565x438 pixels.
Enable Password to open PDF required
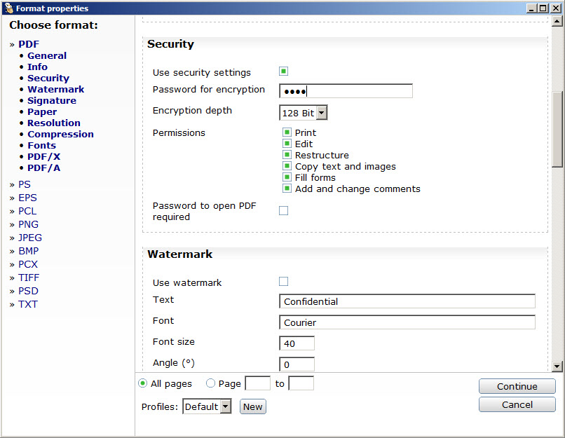pyautogui.click(x=283, y=210)
